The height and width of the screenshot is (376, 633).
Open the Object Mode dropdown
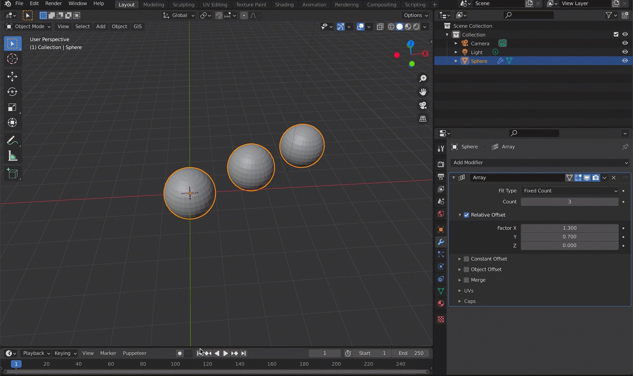click(x=28, y=26)
